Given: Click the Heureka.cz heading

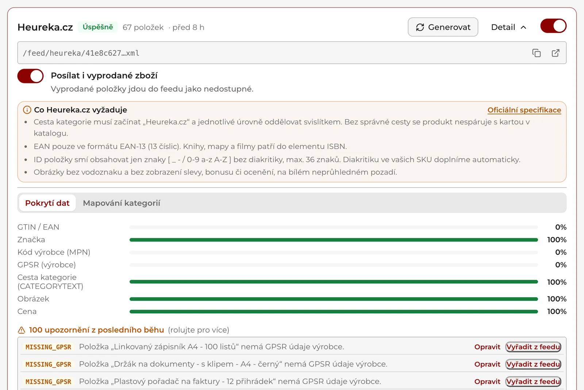Looking at the screenshot, I should click(x=45, y=27).
